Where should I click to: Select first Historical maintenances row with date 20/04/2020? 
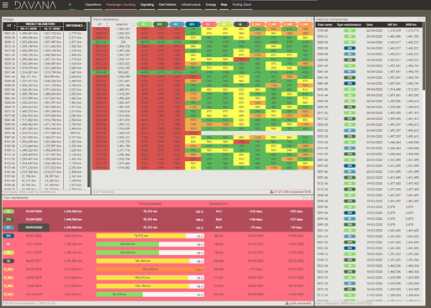[369, 30]
